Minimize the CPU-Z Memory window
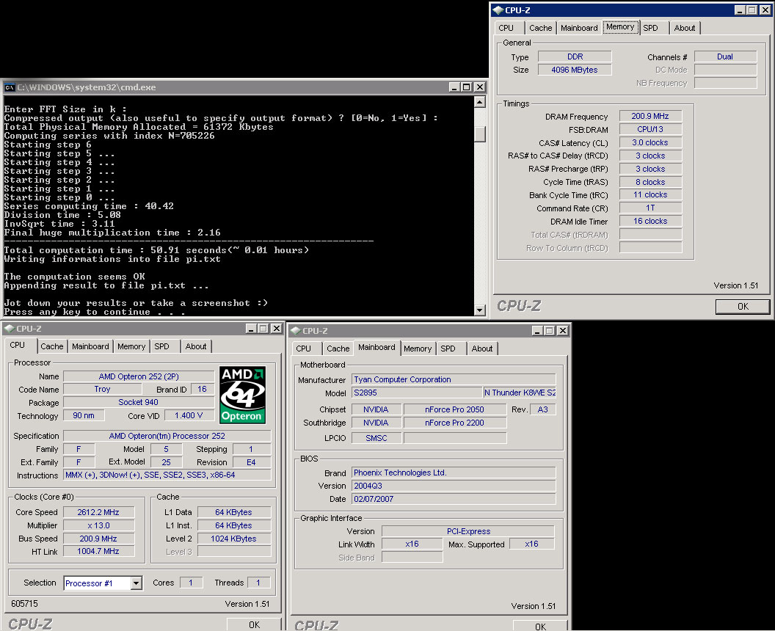This screenshot has width=775, height=631. [x=740, y=10]
